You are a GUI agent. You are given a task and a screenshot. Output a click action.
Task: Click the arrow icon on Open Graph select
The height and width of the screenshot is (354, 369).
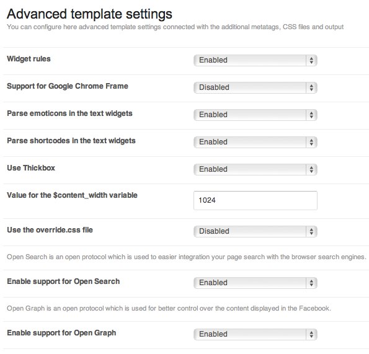[311, 334]
